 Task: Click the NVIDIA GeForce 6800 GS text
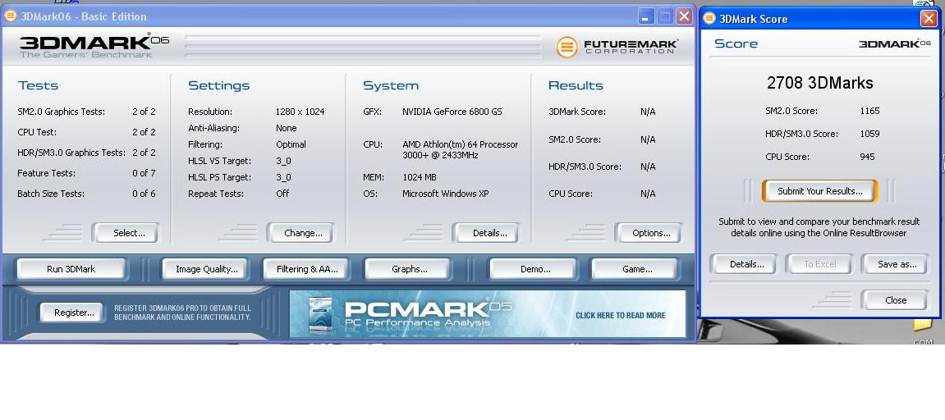click(452, 112)
